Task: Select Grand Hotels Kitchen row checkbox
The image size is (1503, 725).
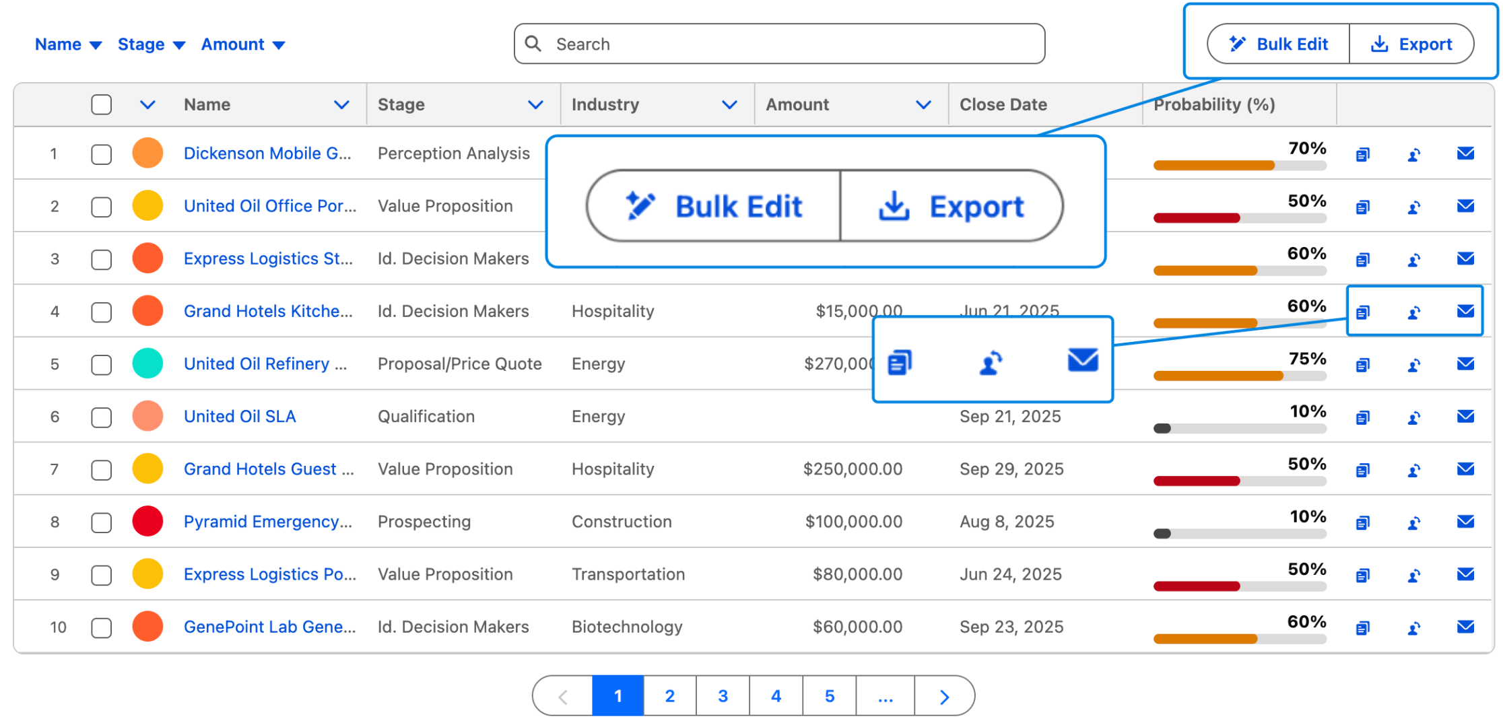Action: tap(101, 312)
